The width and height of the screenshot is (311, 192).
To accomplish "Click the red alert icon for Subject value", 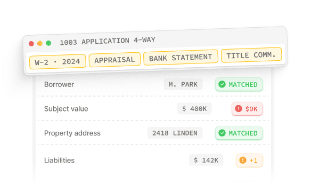I will click(x=239, y=109).
